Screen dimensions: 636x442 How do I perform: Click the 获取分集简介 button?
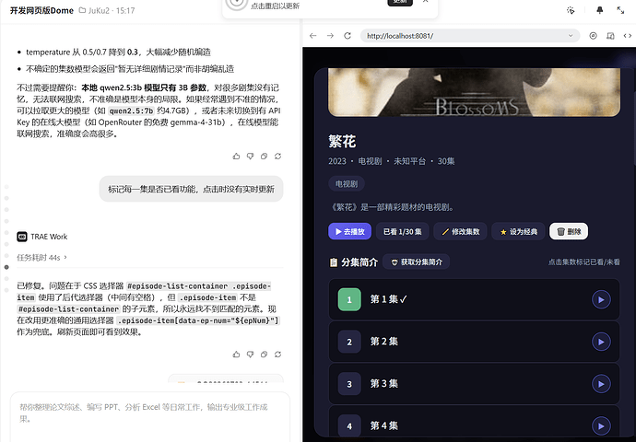416,262
